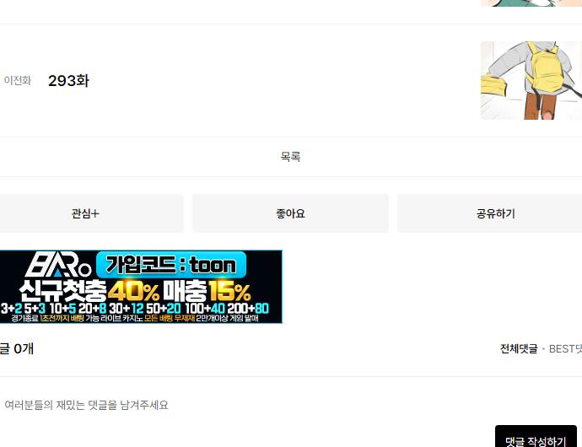Screen dimensions: 582x447
Task: Click the 이전화 previous-episode label
Action: pos(18,81)
